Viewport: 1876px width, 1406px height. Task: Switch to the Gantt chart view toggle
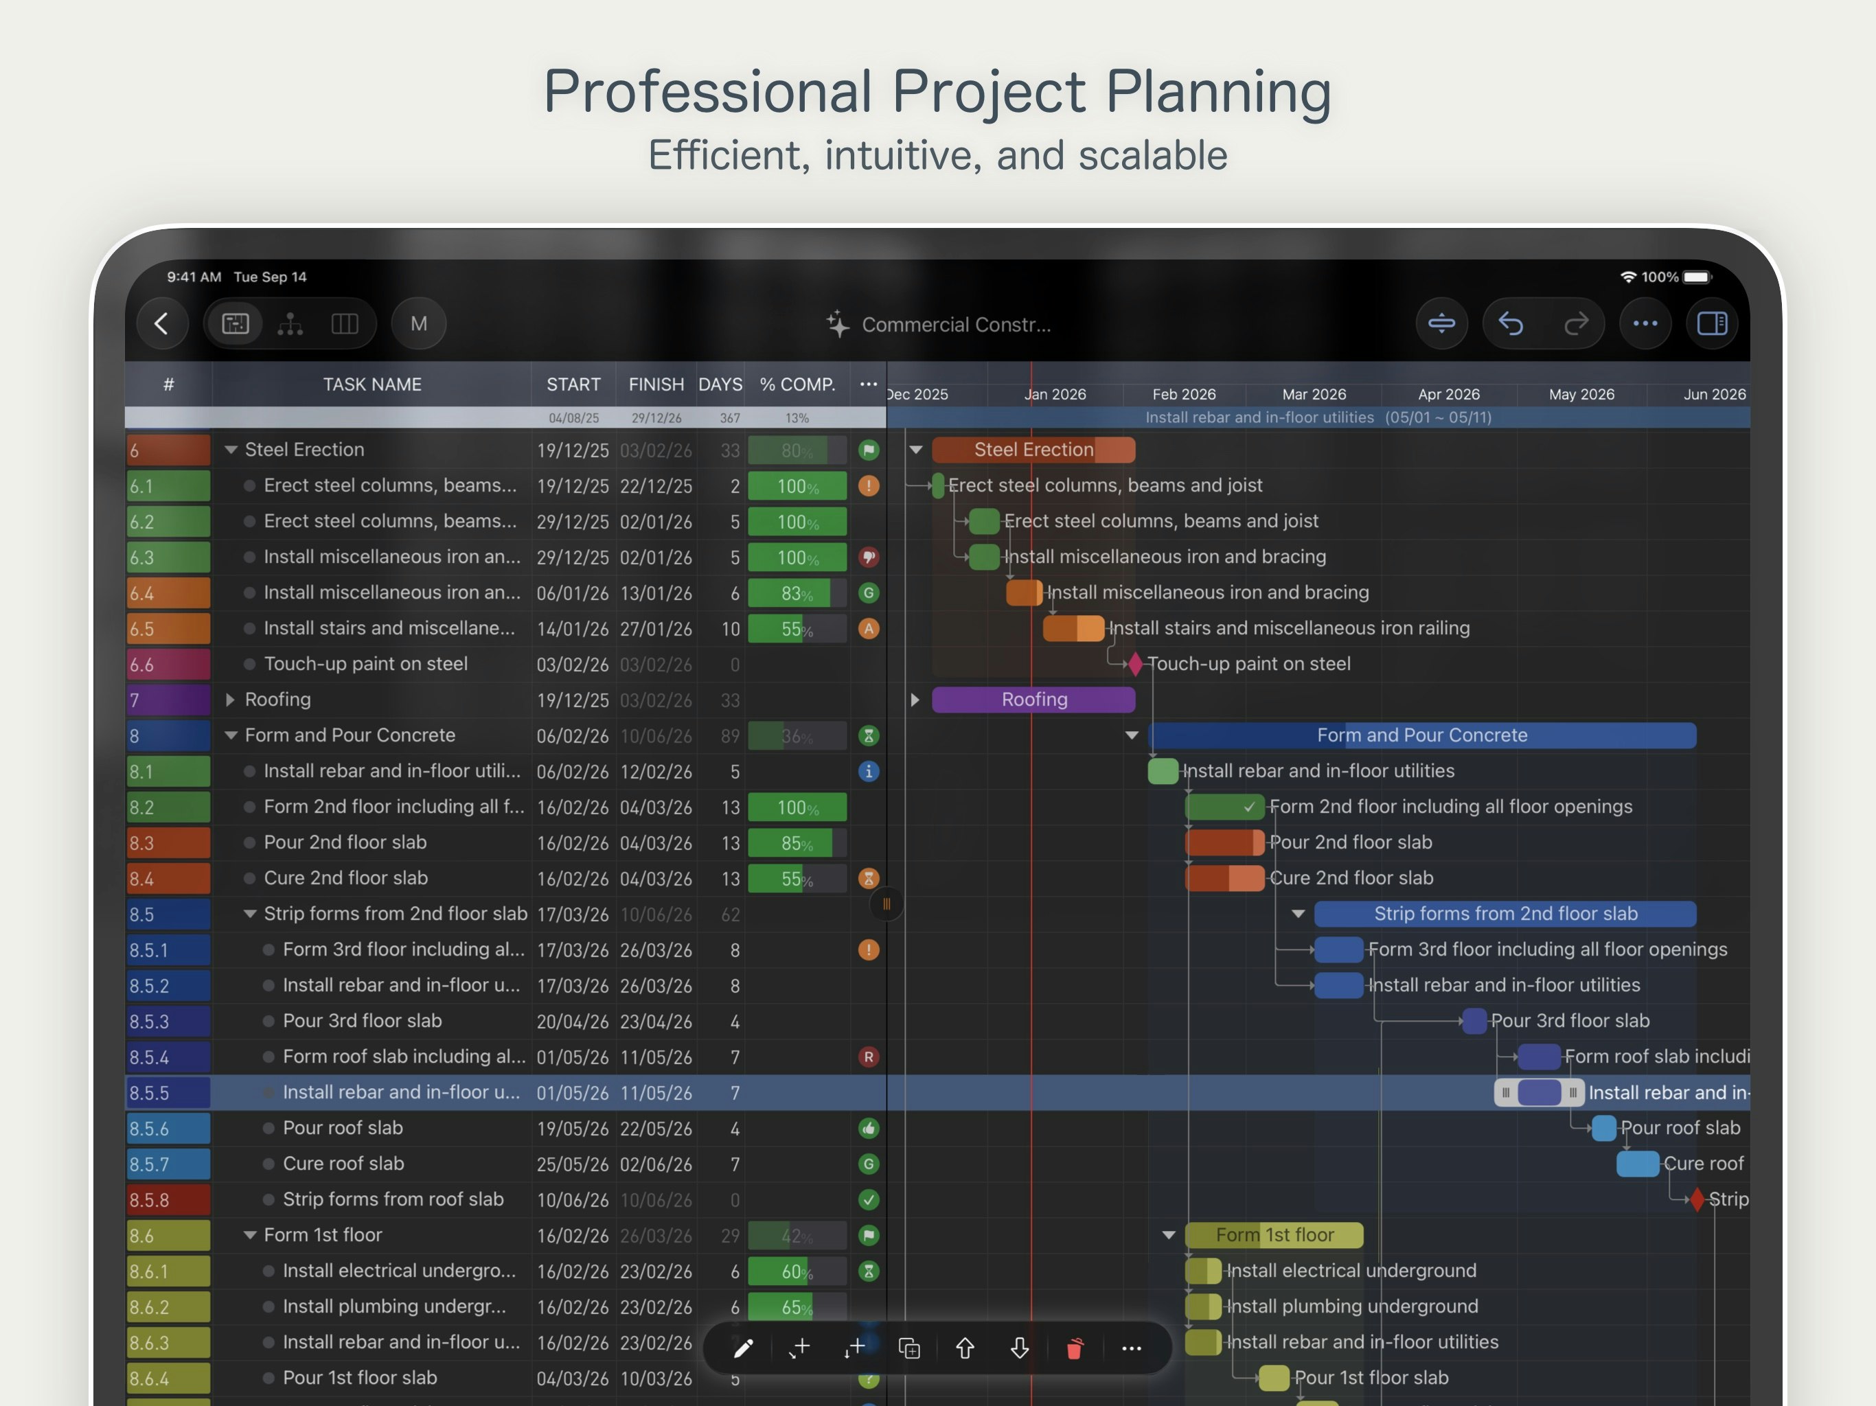[x=236, y=324]
